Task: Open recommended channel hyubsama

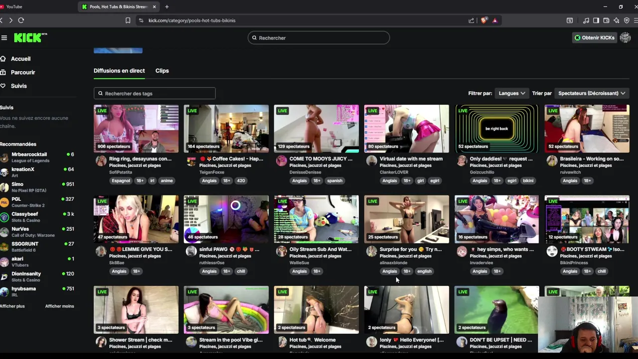Action: click(x=37, y=291)
